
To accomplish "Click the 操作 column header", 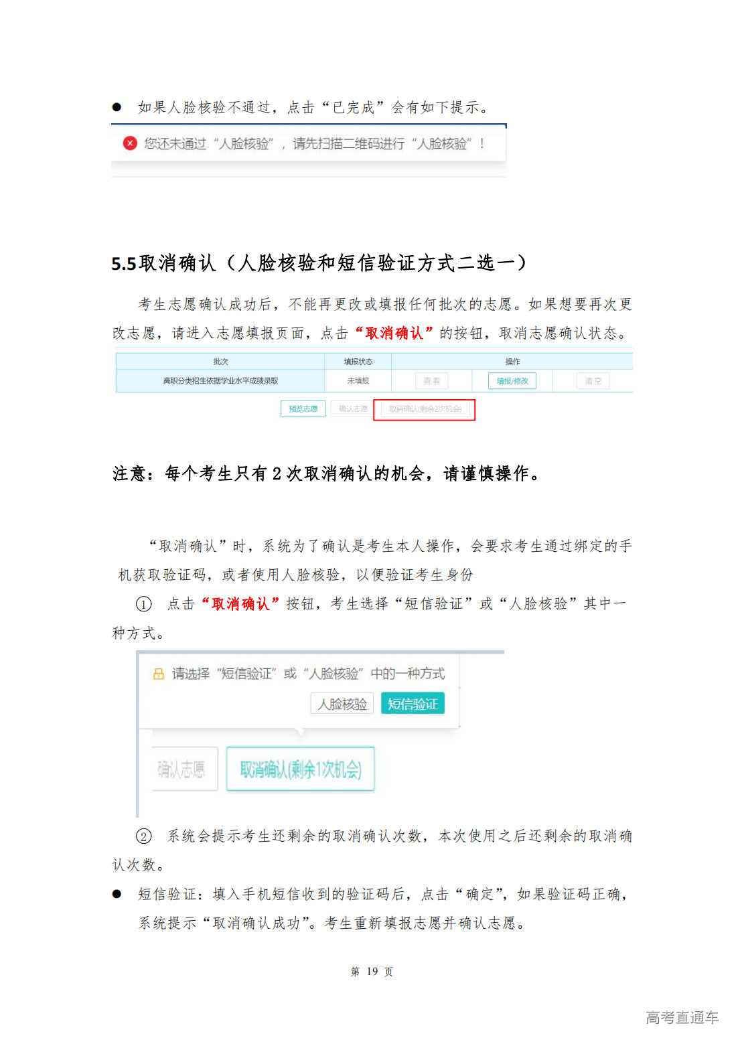I will click(512, 362).
